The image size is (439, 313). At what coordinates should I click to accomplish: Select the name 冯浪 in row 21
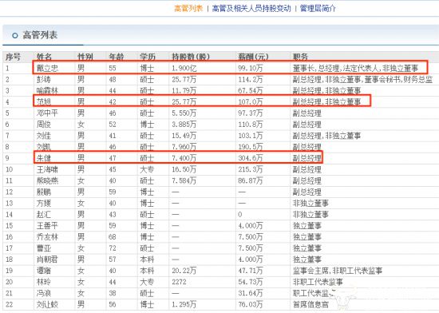coord(44,293)
